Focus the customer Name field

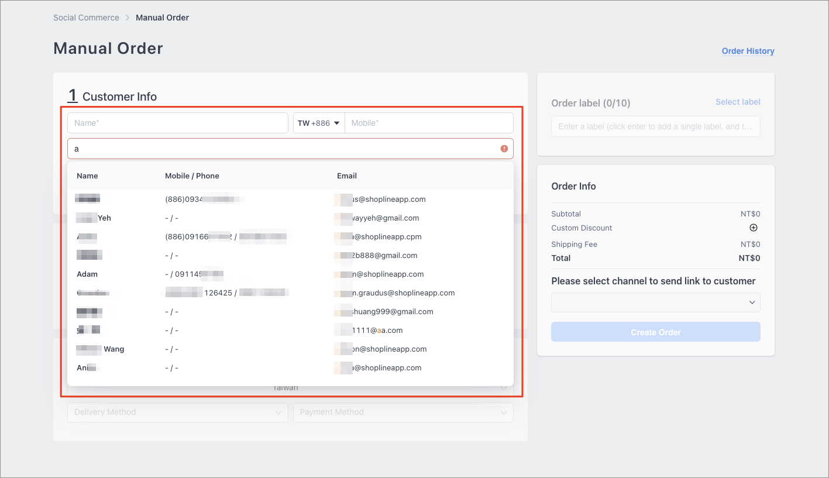[x=178, y=123]
